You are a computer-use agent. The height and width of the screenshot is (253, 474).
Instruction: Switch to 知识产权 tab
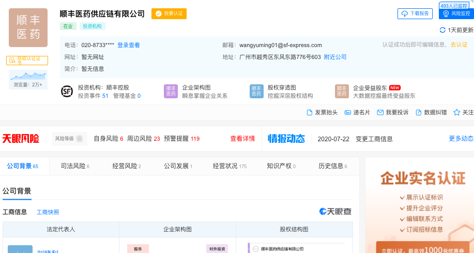click(x=281, y=166)
